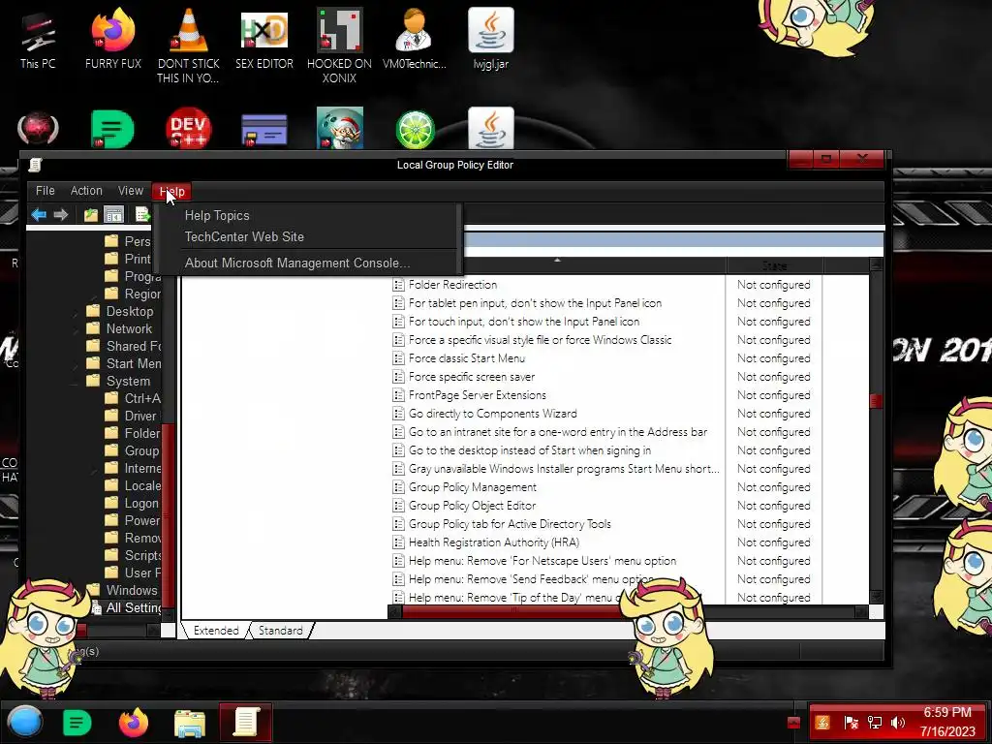Select the Shared Folders tree item
The width and height of the screenshot is (992, 744).
point(134,346)
